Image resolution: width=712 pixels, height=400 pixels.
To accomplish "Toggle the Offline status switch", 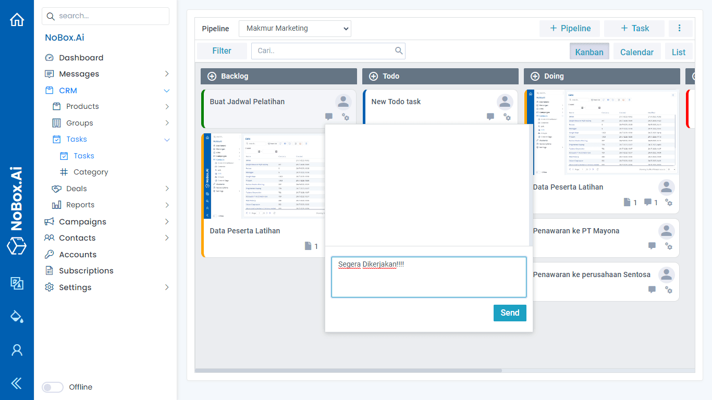I will coord(53,387).
